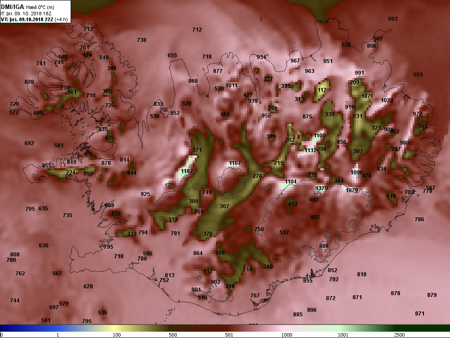This screenshot has height=338, width=450.
Task: Select the 'Hæð 0°C (m)' header text
Action: 40,7
